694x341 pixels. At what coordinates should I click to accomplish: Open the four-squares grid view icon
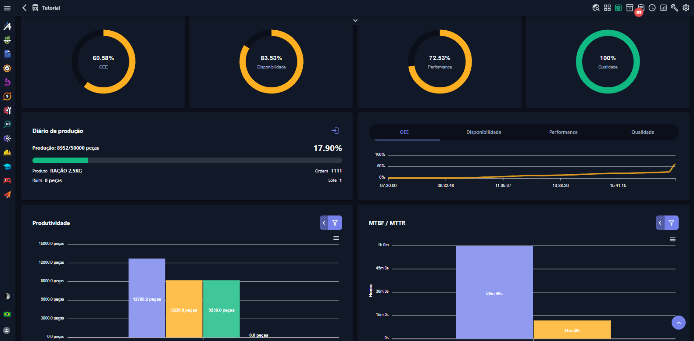(x=607, y=8)
